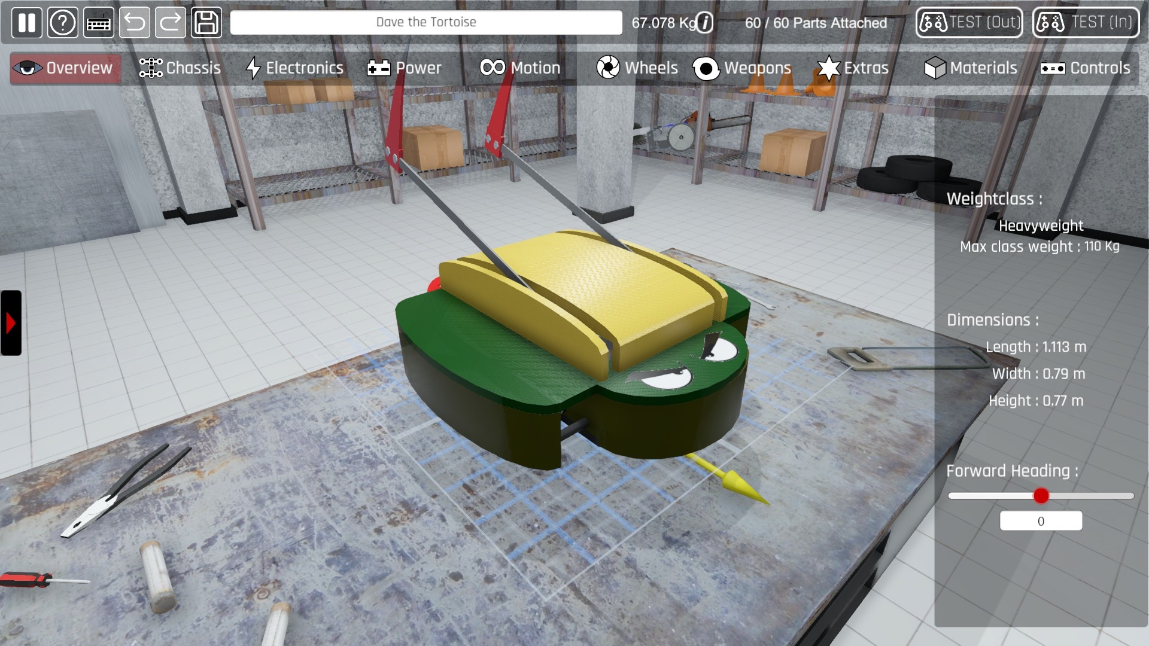Open the Extras tab
Screen dimensions: 1149x646
[x=853, y=68]
